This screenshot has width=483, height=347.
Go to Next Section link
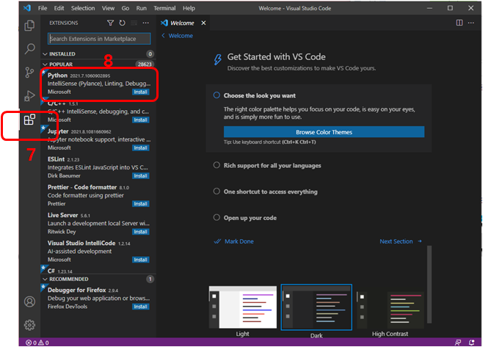tap(401, 241)
